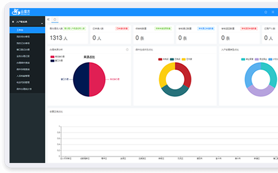Image resolution: width=278 pixels, height=173 pixels.
Task: Click the 1313 人 statistic value
Action: pyautogui.click(x=59, y=38)
